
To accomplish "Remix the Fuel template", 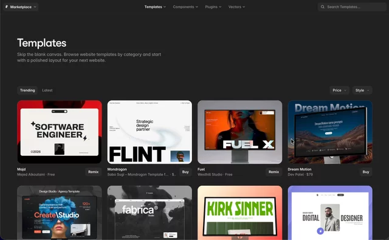I will [x=274, y=172].
